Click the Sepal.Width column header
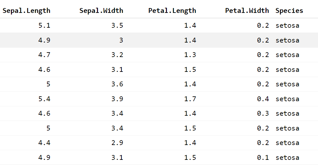This screenshot has height=165, width=318. point(101,11)
